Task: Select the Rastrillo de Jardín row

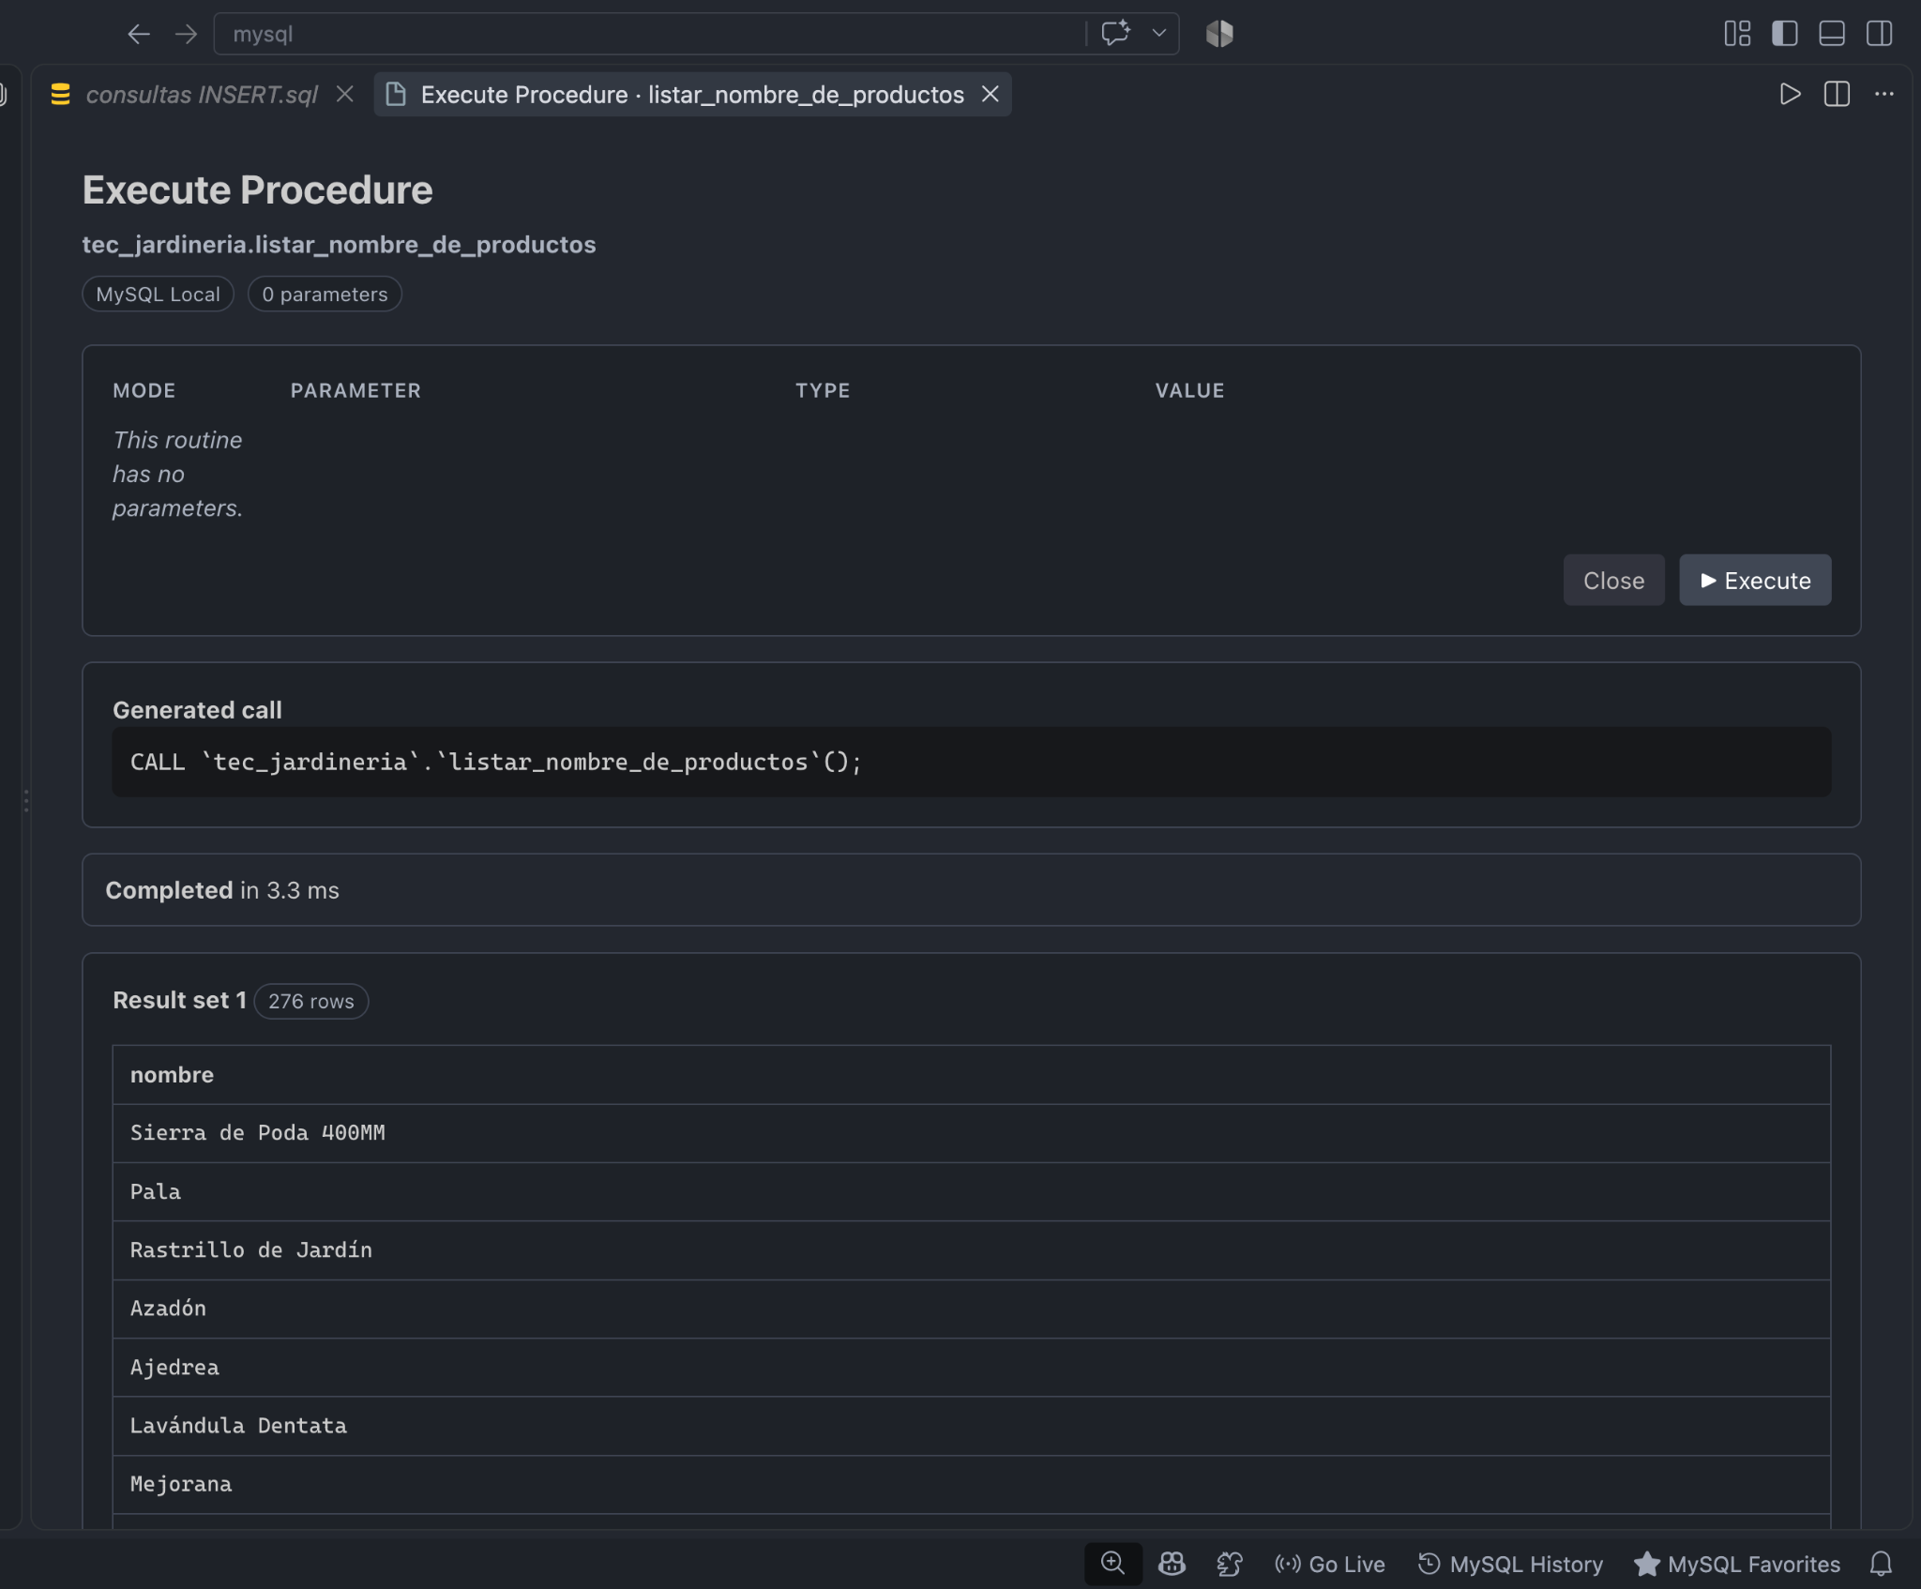Action: click(x=972, y=1250)
